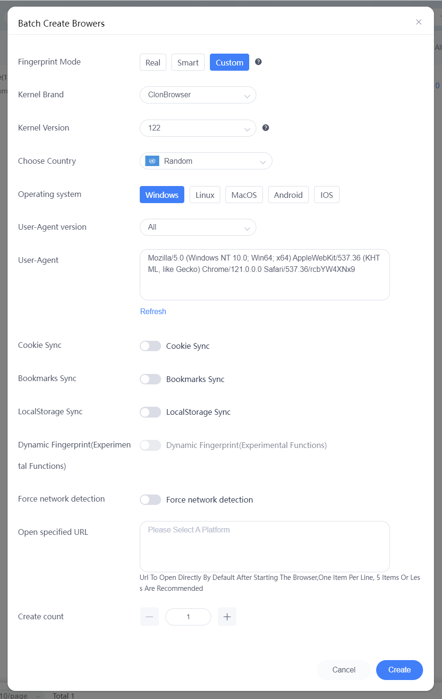
Task: Expand the Kernel Version 122 dropdown
Action: 198,128
